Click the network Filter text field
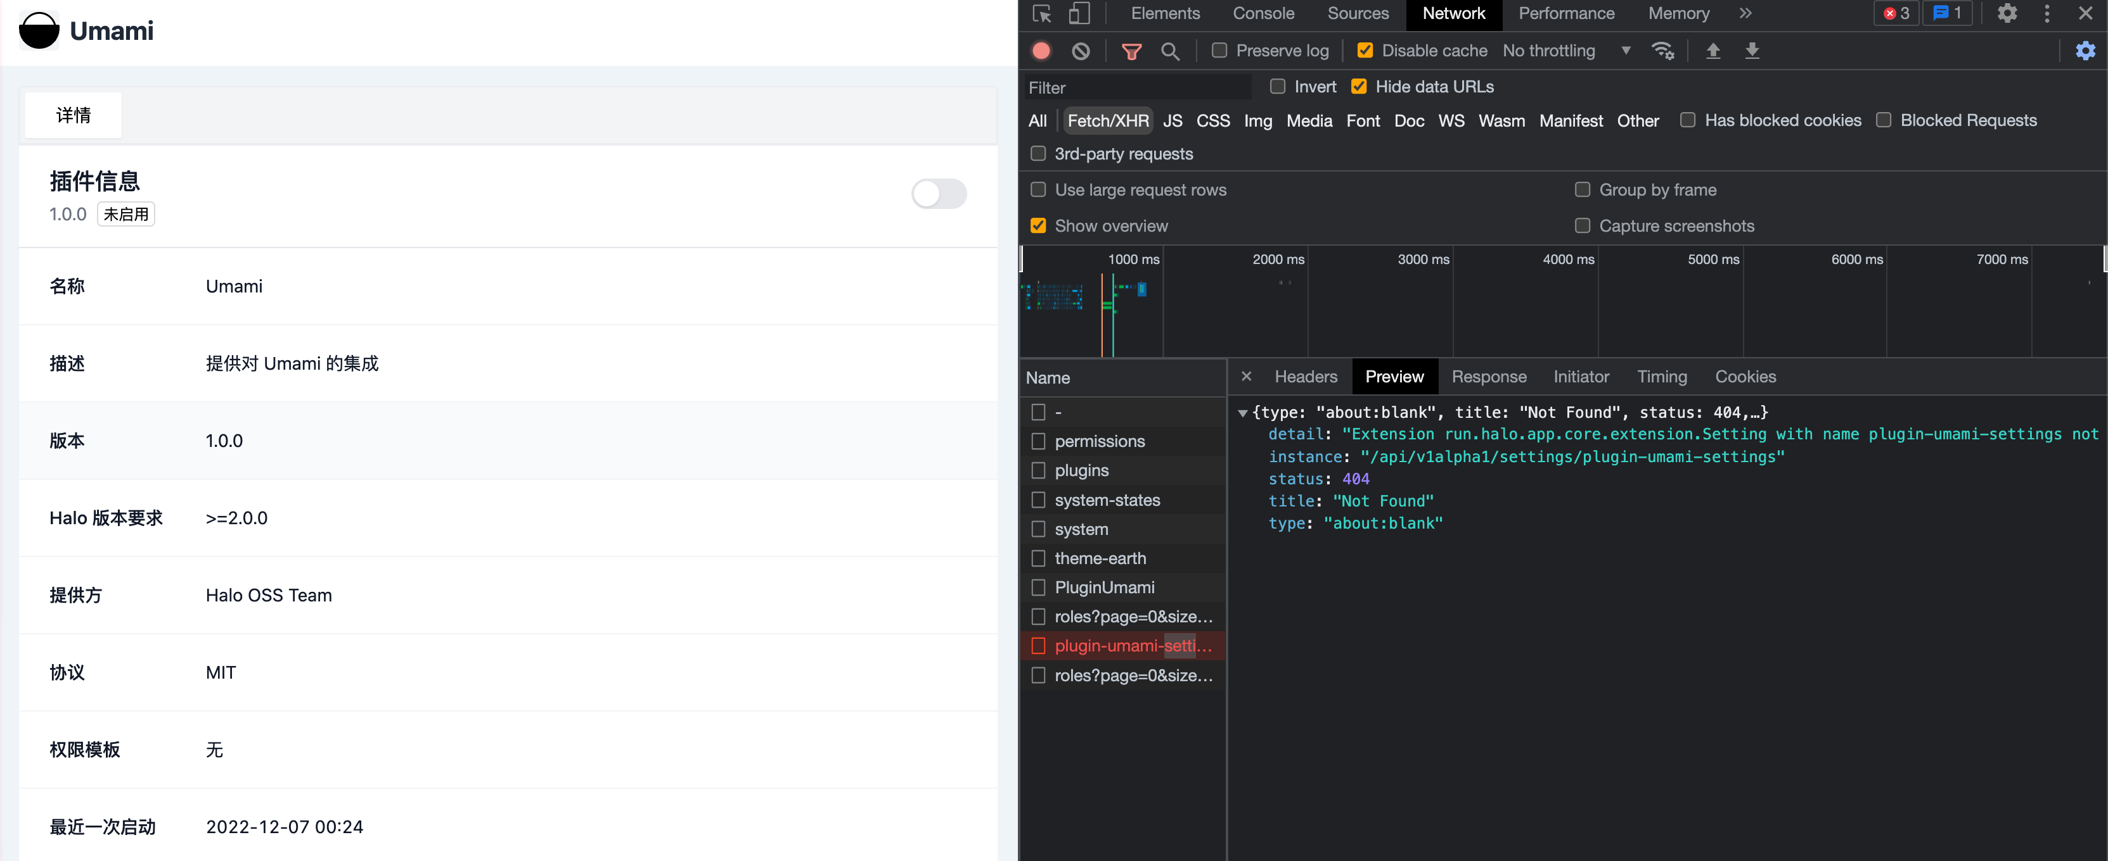 tap(1138, 87)
